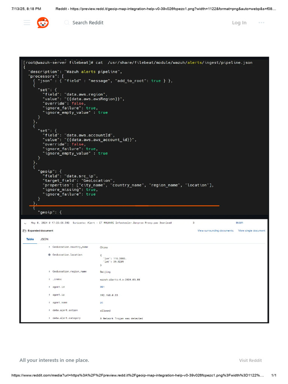Click the May 8, 2024 timestamp
Screen dimensions: 288x384
click(x=50, y=223)
